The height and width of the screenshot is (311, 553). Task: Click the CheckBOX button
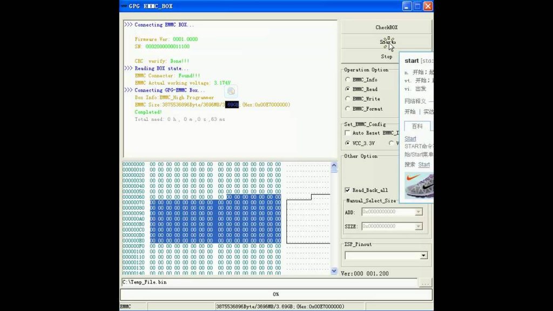[386, 27]
